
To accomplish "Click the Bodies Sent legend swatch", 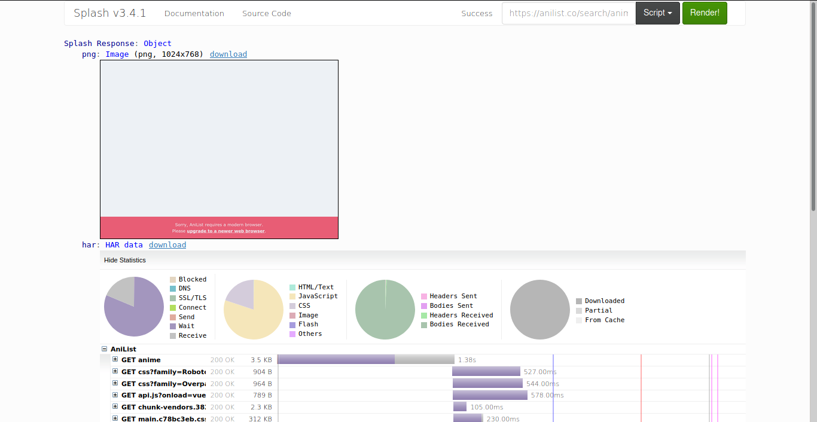I will click(x=424, y=306).
